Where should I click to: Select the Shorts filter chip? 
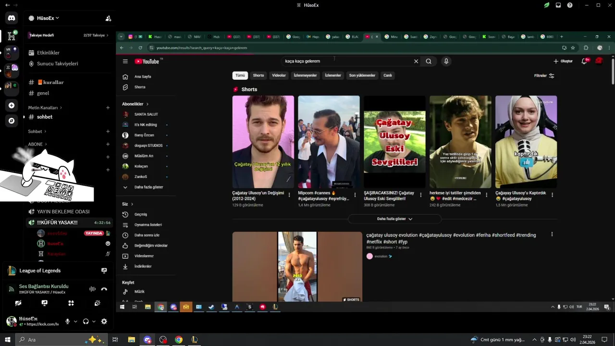[x=258, y=75]
